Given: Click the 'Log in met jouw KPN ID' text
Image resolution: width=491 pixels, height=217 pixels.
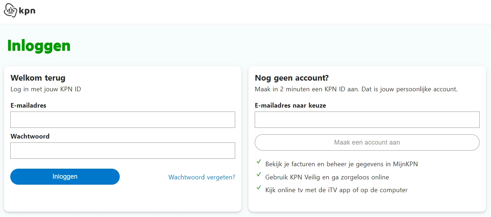Looking at the screenshot, I should click(x=46, y=89).
